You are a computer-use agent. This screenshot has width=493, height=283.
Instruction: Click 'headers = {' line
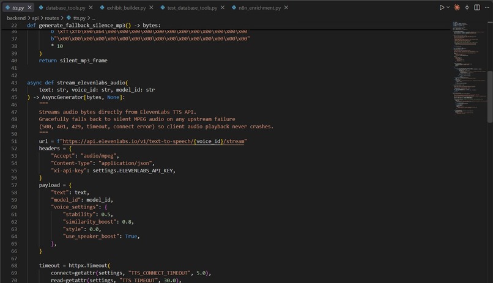(55, 149)
